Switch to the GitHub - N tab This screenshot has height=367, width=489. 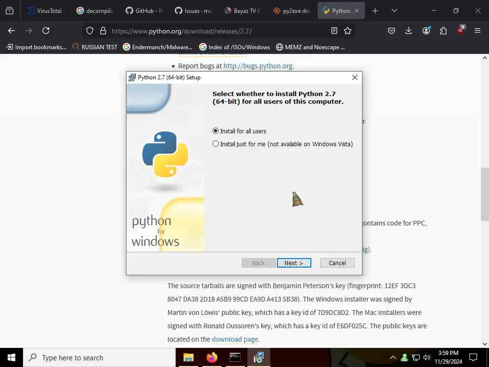point(144,11)
